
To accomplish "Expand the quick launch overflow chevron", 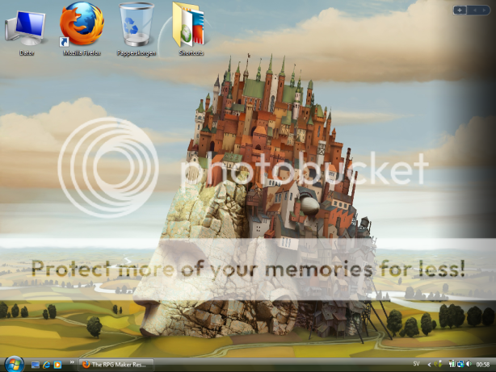I will 71,364.
